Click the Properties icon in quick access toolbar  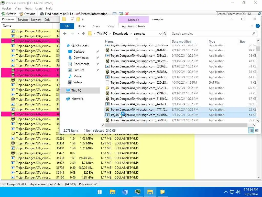tap(72, 19)
